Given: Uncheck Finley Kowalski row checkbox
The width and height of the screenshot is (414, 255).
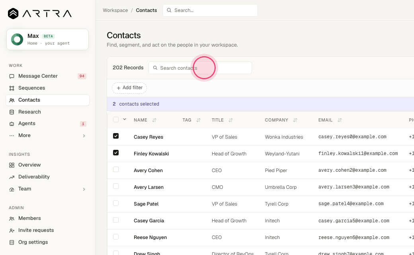Looking at the screenshot, I should tap(116, 153).
